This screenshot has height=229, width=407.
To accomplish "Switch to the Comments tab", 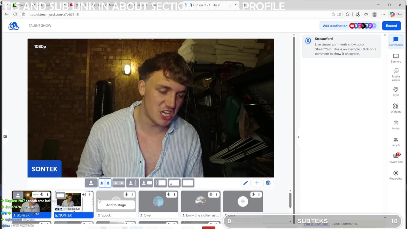I will pos(396,41).
